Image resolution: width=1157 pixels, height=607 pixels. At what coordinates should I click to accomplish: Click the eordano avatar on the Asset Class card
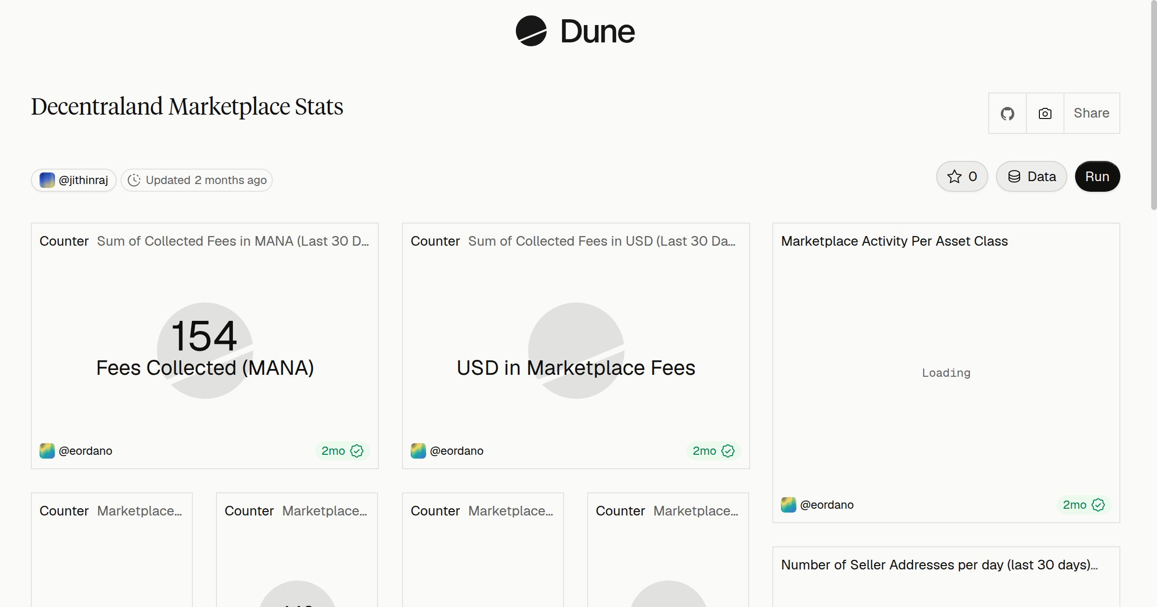point(788,505)
